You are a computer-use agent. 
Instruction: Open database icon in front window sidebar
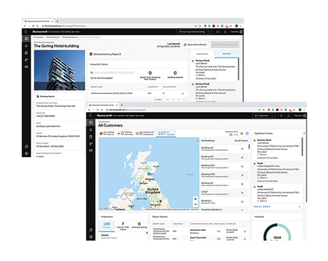91,137
